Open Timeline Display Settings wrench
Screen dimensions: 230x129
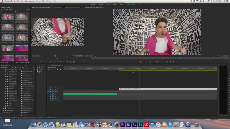pos(61,70)
